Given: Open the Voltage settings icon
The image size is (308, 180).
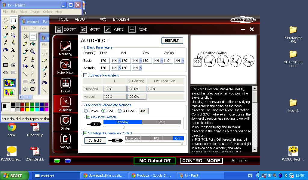Looking at the screenshot, I should point(65,139).
